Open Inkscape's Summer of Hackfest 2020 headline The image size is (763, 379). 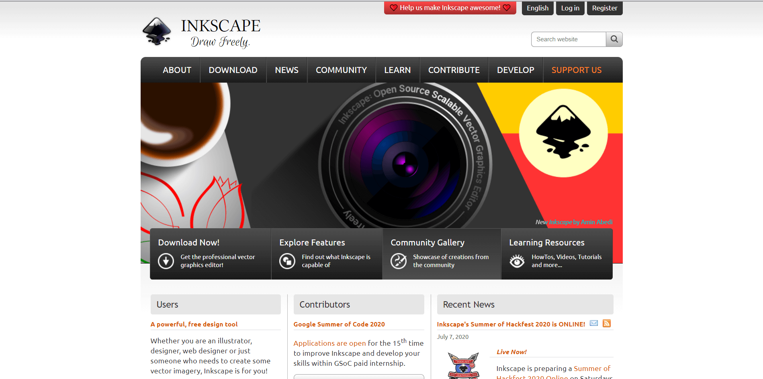coord(511,324)
